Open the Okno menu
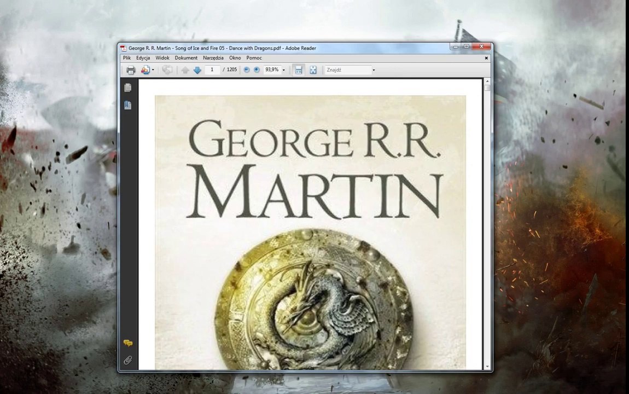 [x=235, y=58]
